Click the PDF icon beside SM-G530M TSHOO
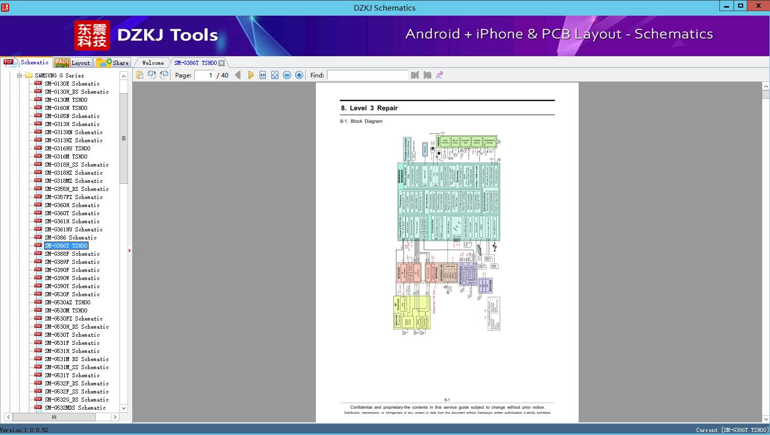The height and width of the screenshot is (435, 770). (38, 310)
